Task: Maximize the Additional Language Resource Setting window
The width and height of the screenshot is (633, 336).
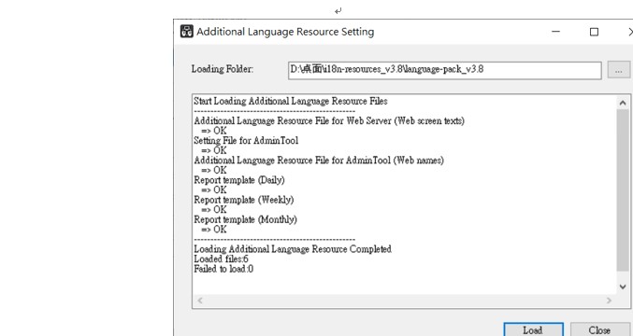Action: point(594,32)
